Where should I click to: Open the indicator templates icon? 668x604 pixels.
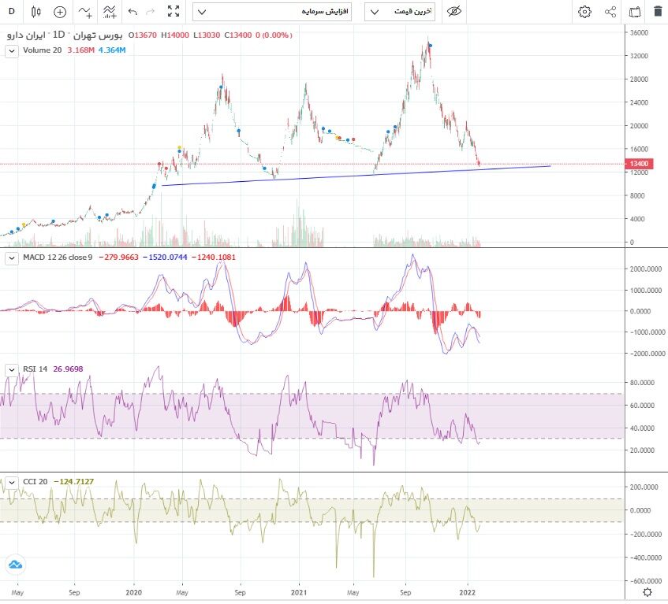tap(110, 12)
